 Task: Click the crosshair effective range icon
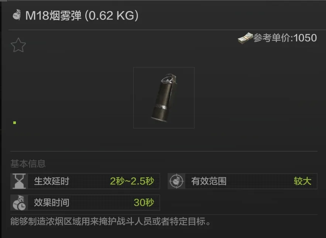pos(176,181)
